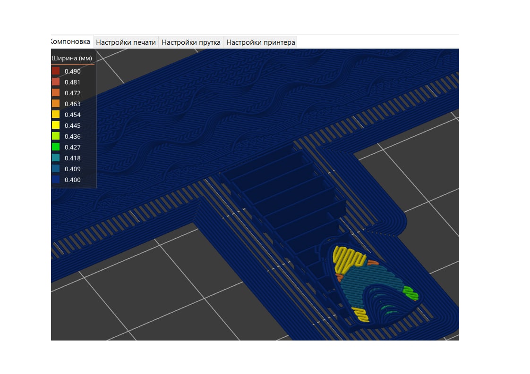This screenshot has width=530, height=374.
Task: Click the 0.472 orange legend swatch
Action: click(56, 92)
